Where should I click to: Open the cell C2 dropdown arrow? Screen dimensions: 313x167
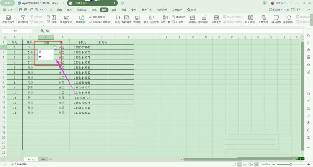pyautogui.click(x=55, y=48)
